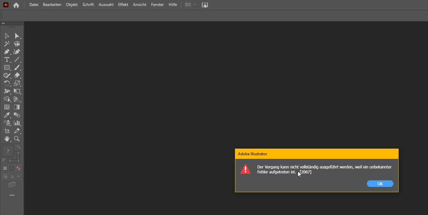Select the Scale tool
The width and height of the screenshot is (428, 215).
tap(17, 83)
